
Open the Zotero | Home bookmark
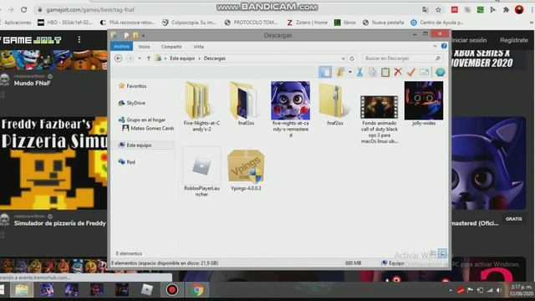point(308,23)
